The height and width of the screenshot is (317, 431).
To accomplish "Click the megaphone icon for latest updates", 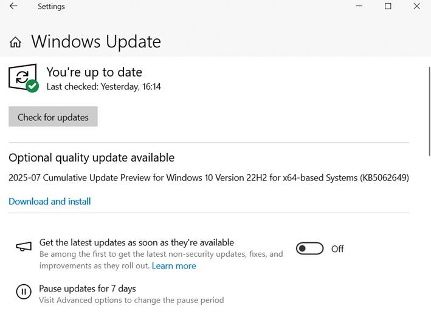I will pos(24,247).
